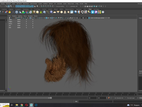
Task: Click the padlock icon in the status line
Action: coord(35,6)
